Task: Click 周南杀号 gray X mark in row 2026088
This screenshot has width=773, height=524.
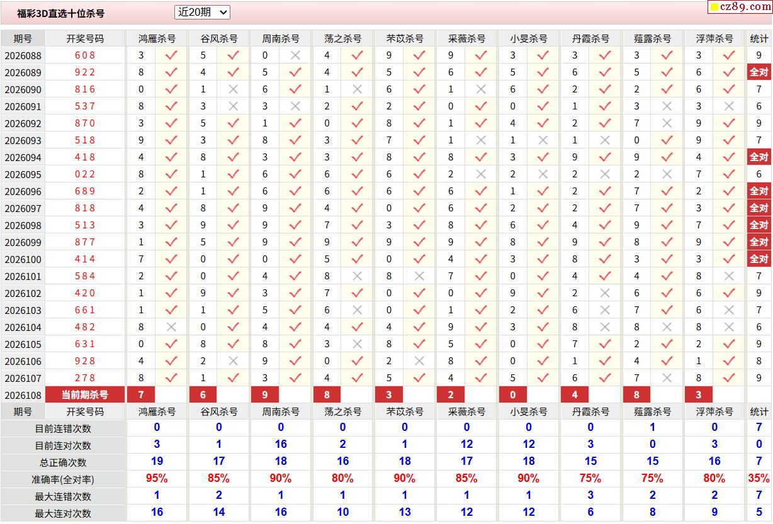Action: (x=295, y=55)
